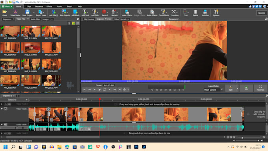Click the Delete toolbar icon
The width and height of the screenshot is (268, 151).
point(195,13)
